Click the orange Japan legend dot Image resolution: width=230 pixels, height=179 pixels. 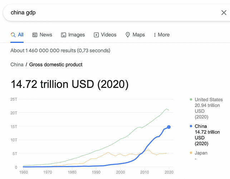(x=191, y=153)
